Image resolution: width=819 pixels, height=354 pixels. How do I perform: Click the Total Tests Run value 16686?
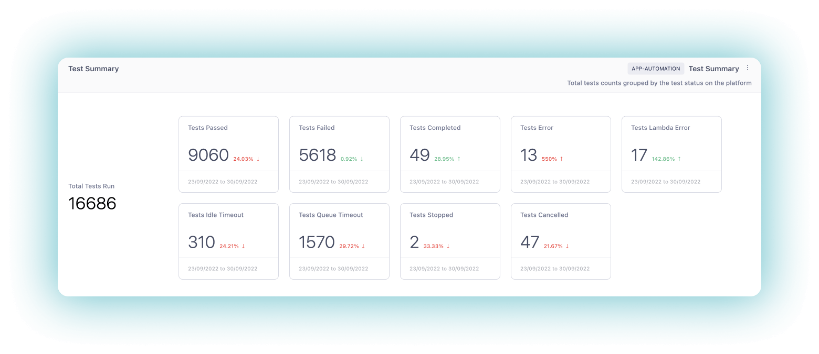pos(92,203)
